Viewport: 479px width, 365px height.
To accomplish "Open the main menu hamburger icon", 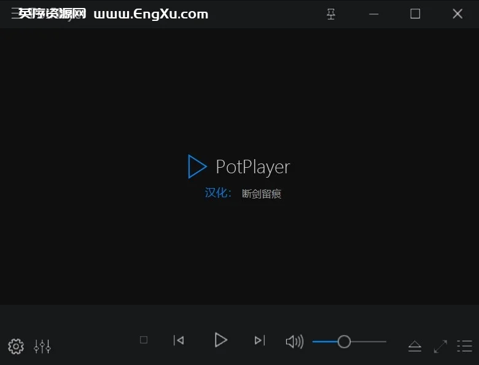I will (x=15, y=14).
